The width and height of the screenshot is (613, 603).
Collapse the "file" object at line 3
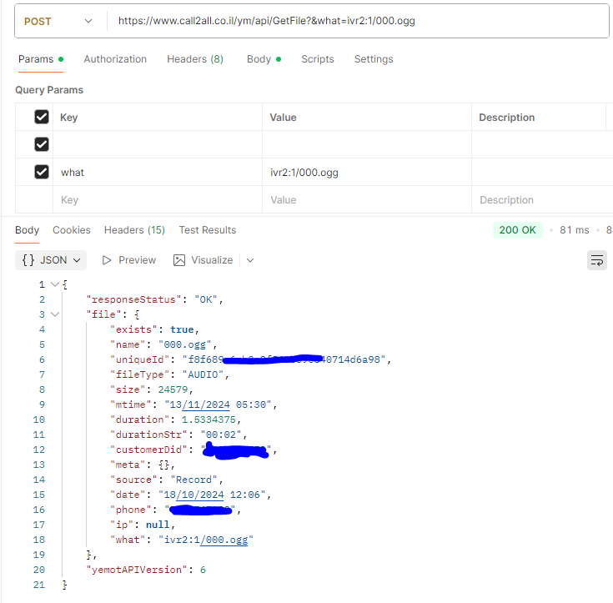(55, 314)
